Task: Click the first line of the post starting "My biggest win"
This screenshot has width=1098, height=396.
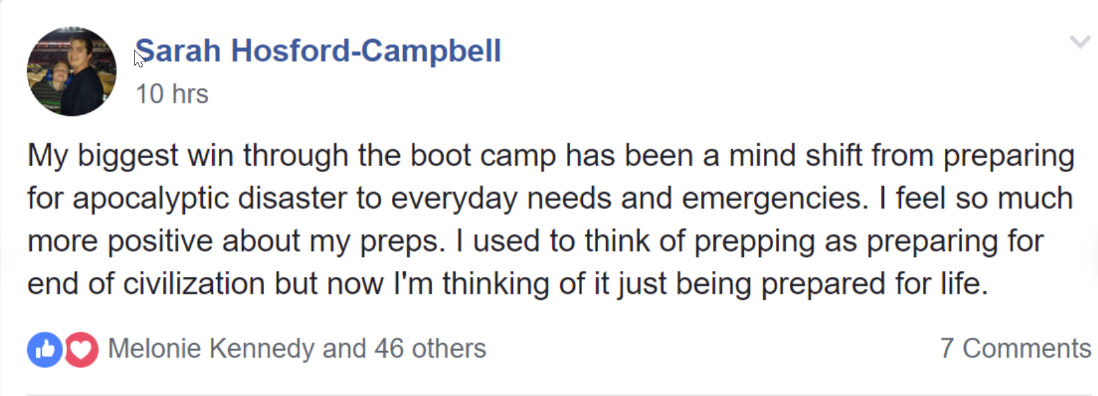Action: [550, 156]
